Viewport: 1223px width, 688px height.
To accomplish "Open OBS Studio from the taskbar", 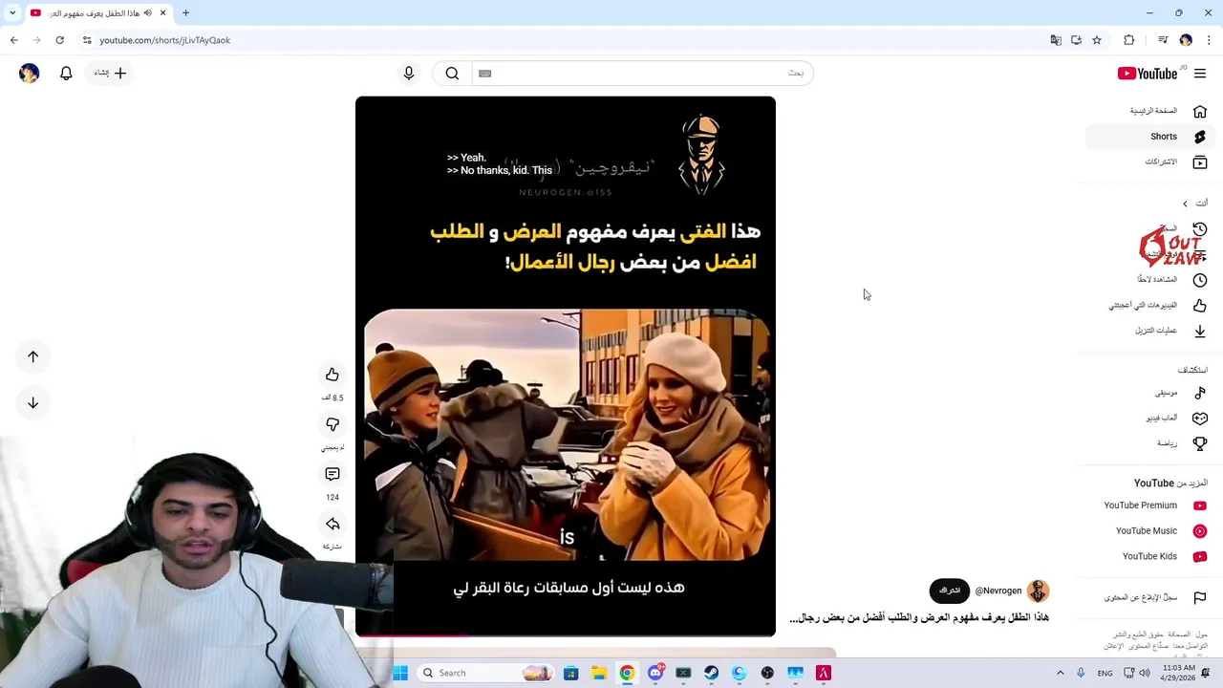I will tap(767, 673).
